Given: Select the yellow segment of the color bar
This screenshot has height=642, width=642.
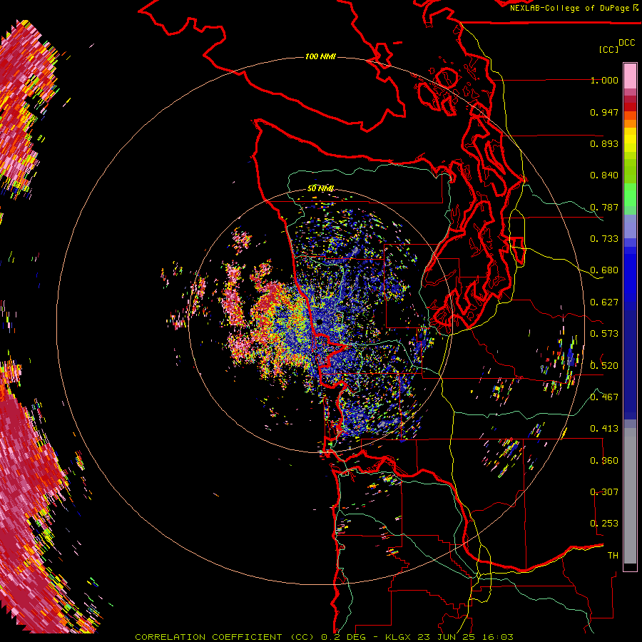Looking at the screenshot, I should pos(630,141).
